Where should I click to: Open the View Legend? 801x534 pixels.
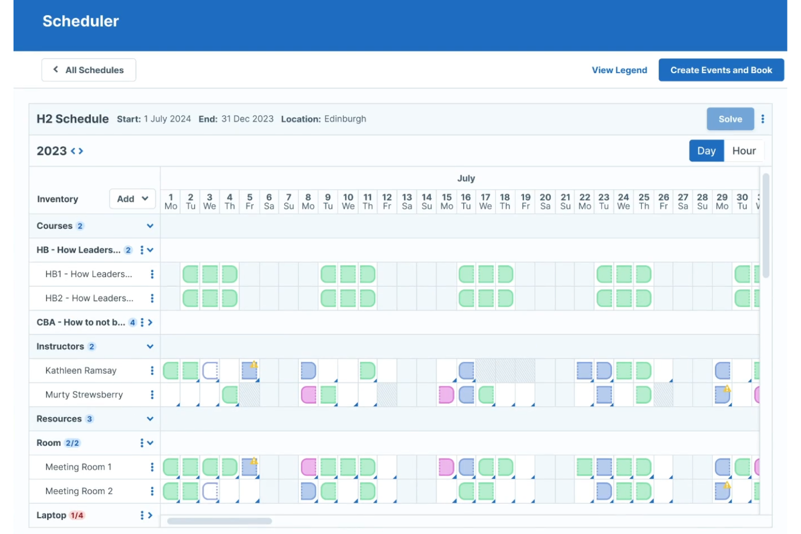click(619, 69)
